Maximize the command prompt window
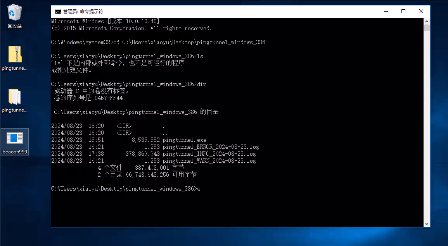Image resolution: width=448 pixels, height=246 pixels. tap(403, 11)
